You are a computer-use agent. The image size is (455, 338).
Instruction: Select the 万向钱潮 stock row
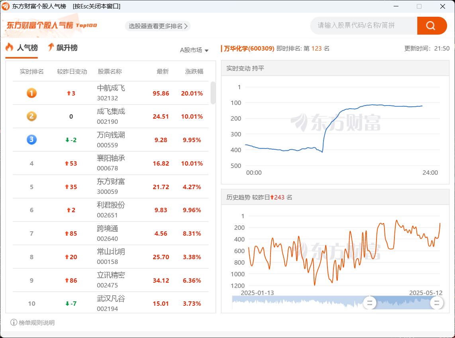110,140
